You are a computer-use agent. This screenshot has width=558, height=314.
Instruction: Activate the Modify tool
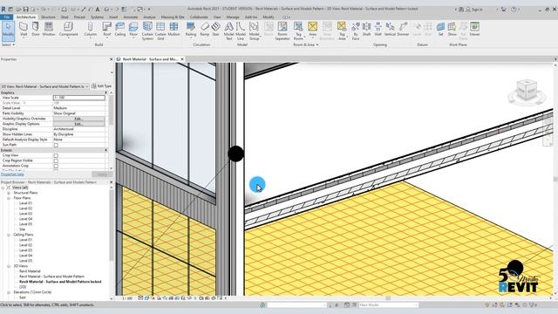point(8,31)
